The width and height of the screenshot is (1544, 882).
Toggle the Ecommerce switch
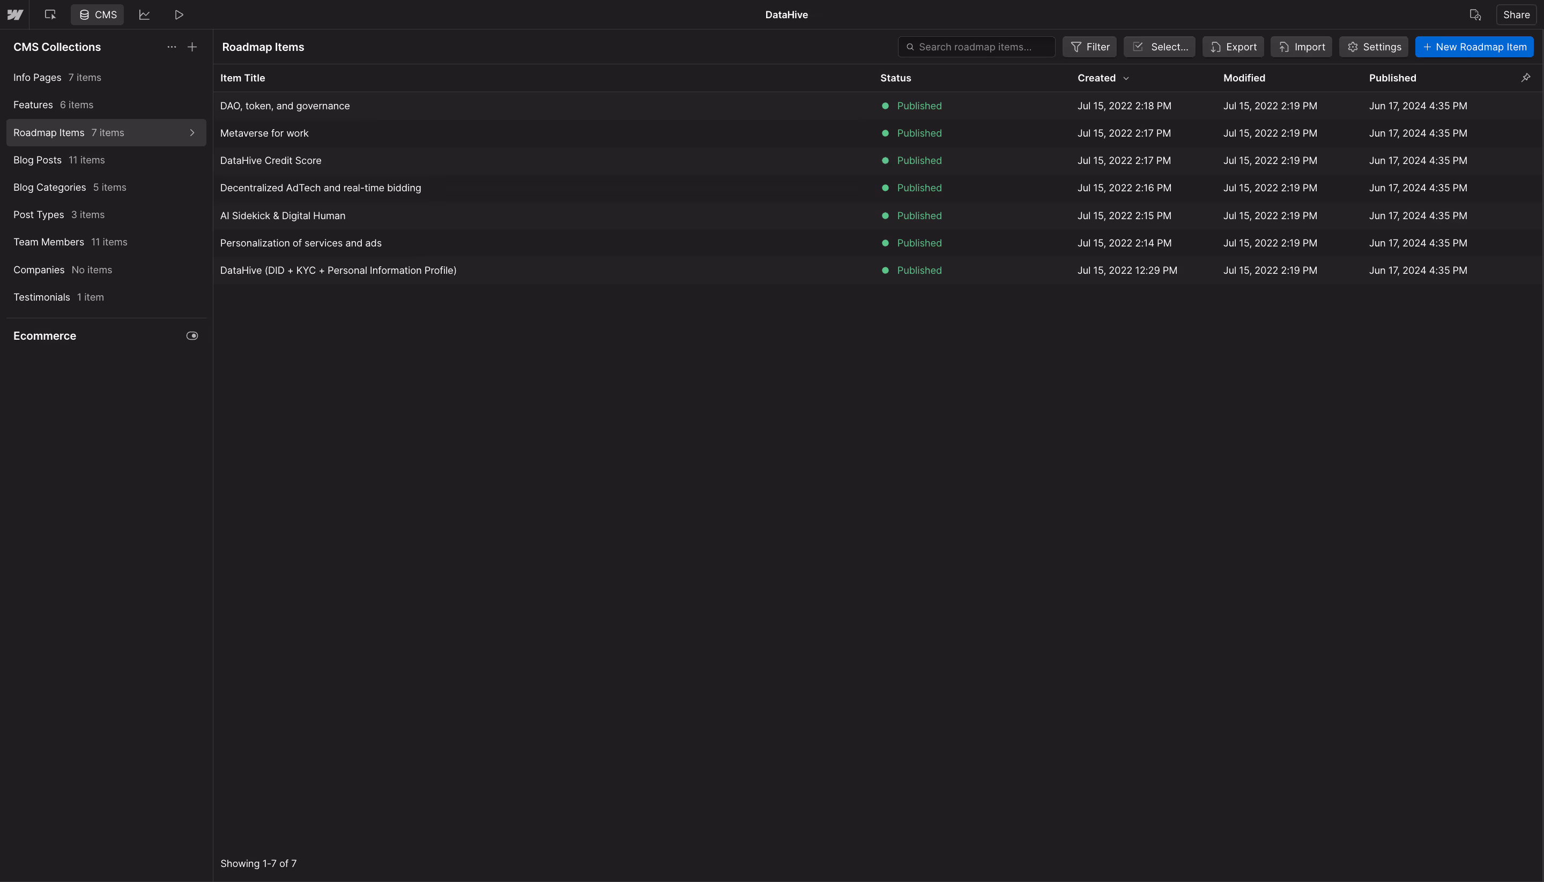tap(192, 335)
